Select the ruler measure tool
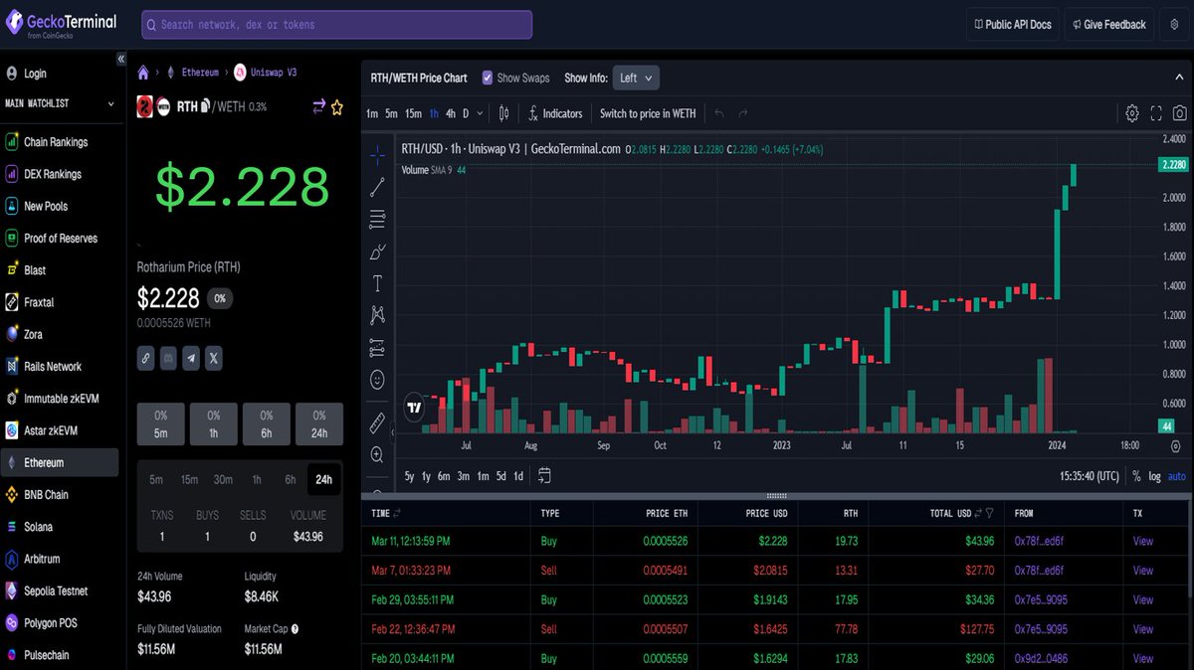The width and height of the screenshot is (1194, 670). [378, 423]
